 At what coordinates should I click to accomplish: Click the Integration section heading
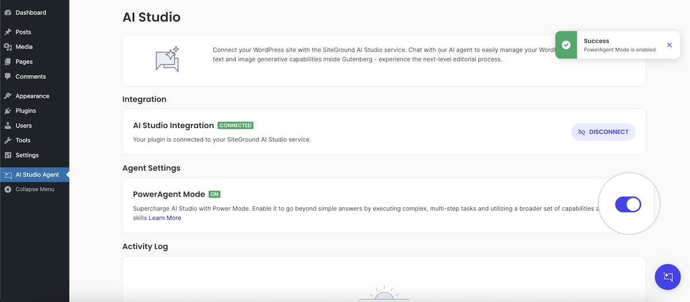click(x=144, y=99)
